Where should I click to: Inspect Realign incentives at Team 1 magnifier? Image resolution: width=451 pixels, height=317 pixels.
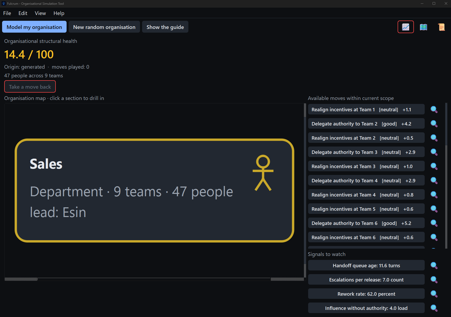[x=434, y=109]
